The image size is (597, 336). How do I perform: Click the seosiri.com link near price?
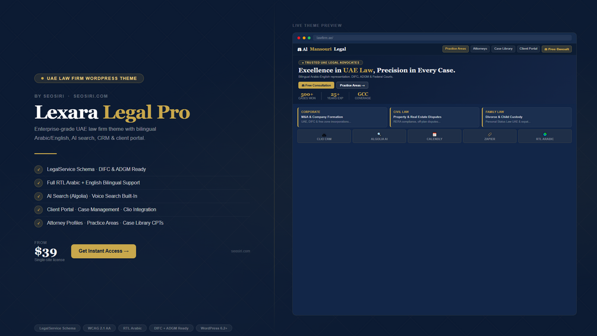click(241, 251)
